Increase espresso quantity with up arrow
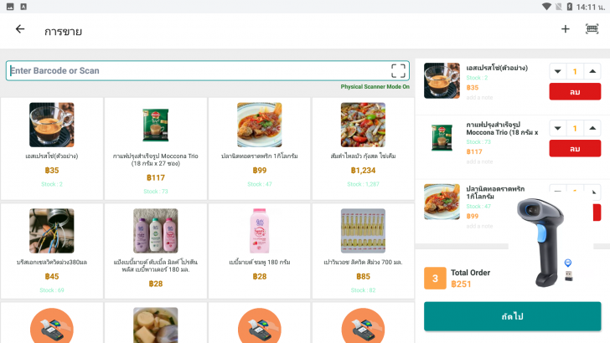 coord(593,72)
